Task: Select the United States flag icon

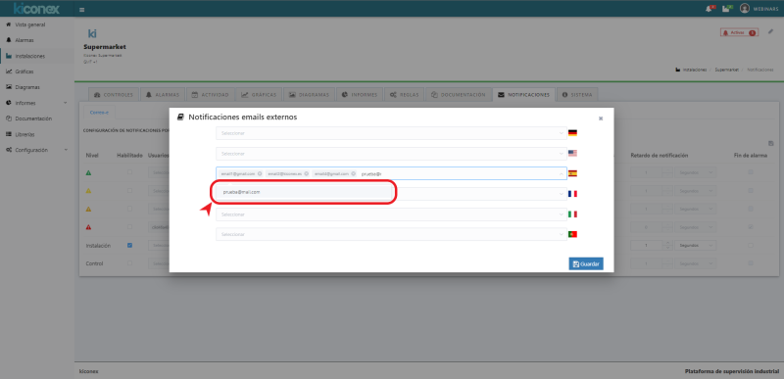Action: click(x=572, y=154)
